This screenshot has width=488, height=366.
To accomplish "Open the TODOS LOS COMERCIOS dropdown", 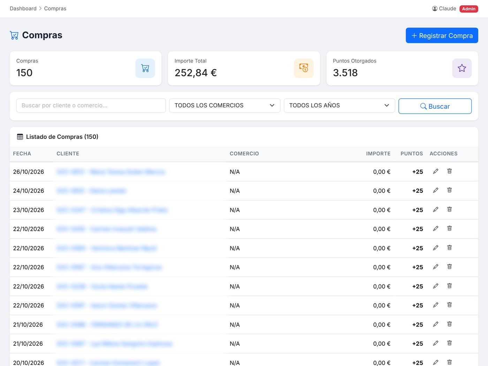I will click(225, 106).
